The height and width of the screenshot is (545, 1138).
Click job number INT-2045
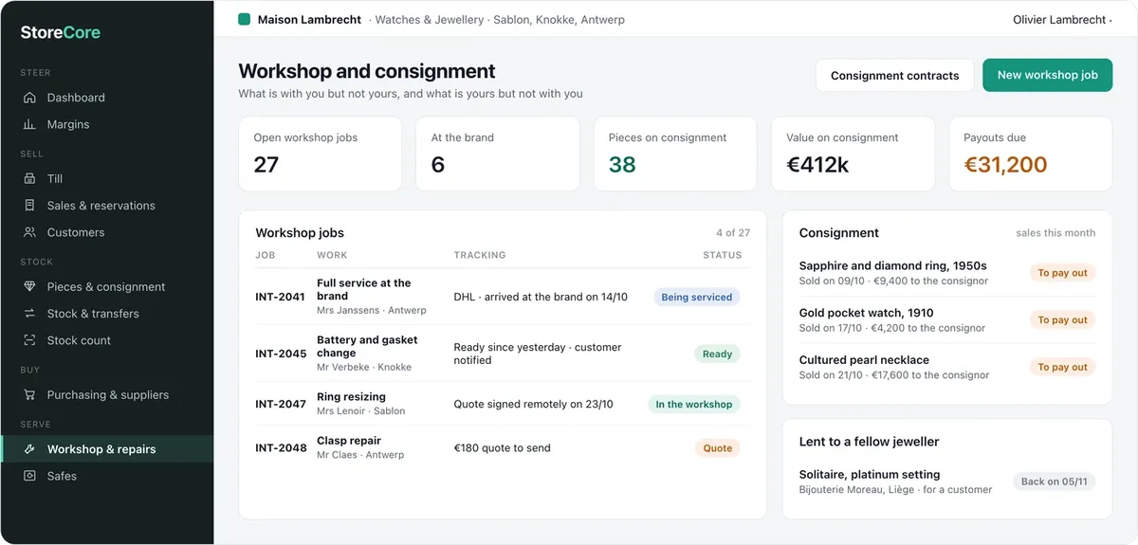click(281, 354)
